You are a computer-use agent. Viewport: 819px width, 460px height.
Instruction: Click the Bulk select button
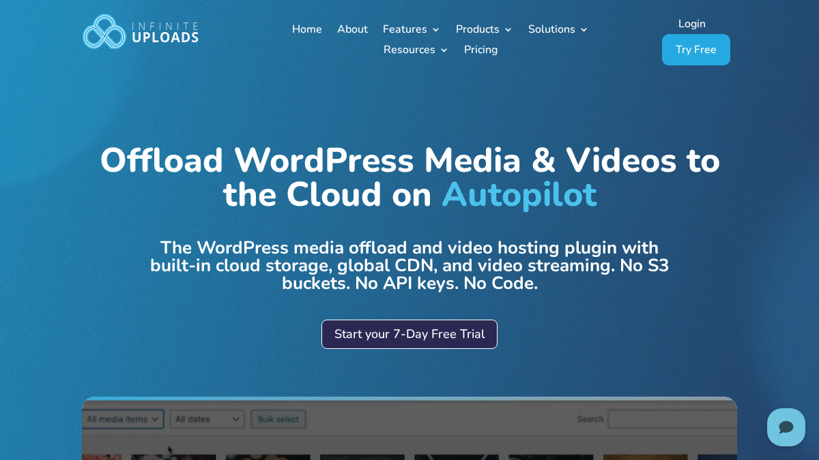point(278,419)
